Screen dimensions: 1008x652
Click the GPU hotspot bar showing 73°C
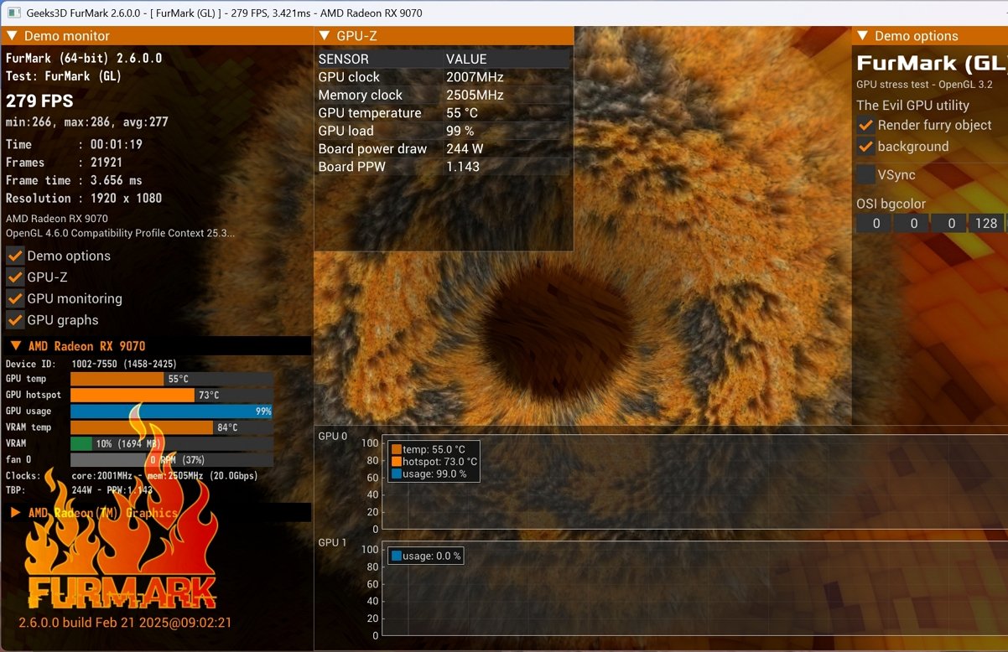click(172, 395)
